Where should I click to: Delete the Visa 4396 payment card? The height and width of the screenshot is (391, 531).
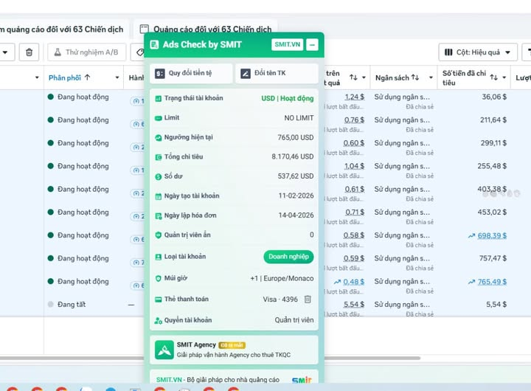(x=308, y=300)
